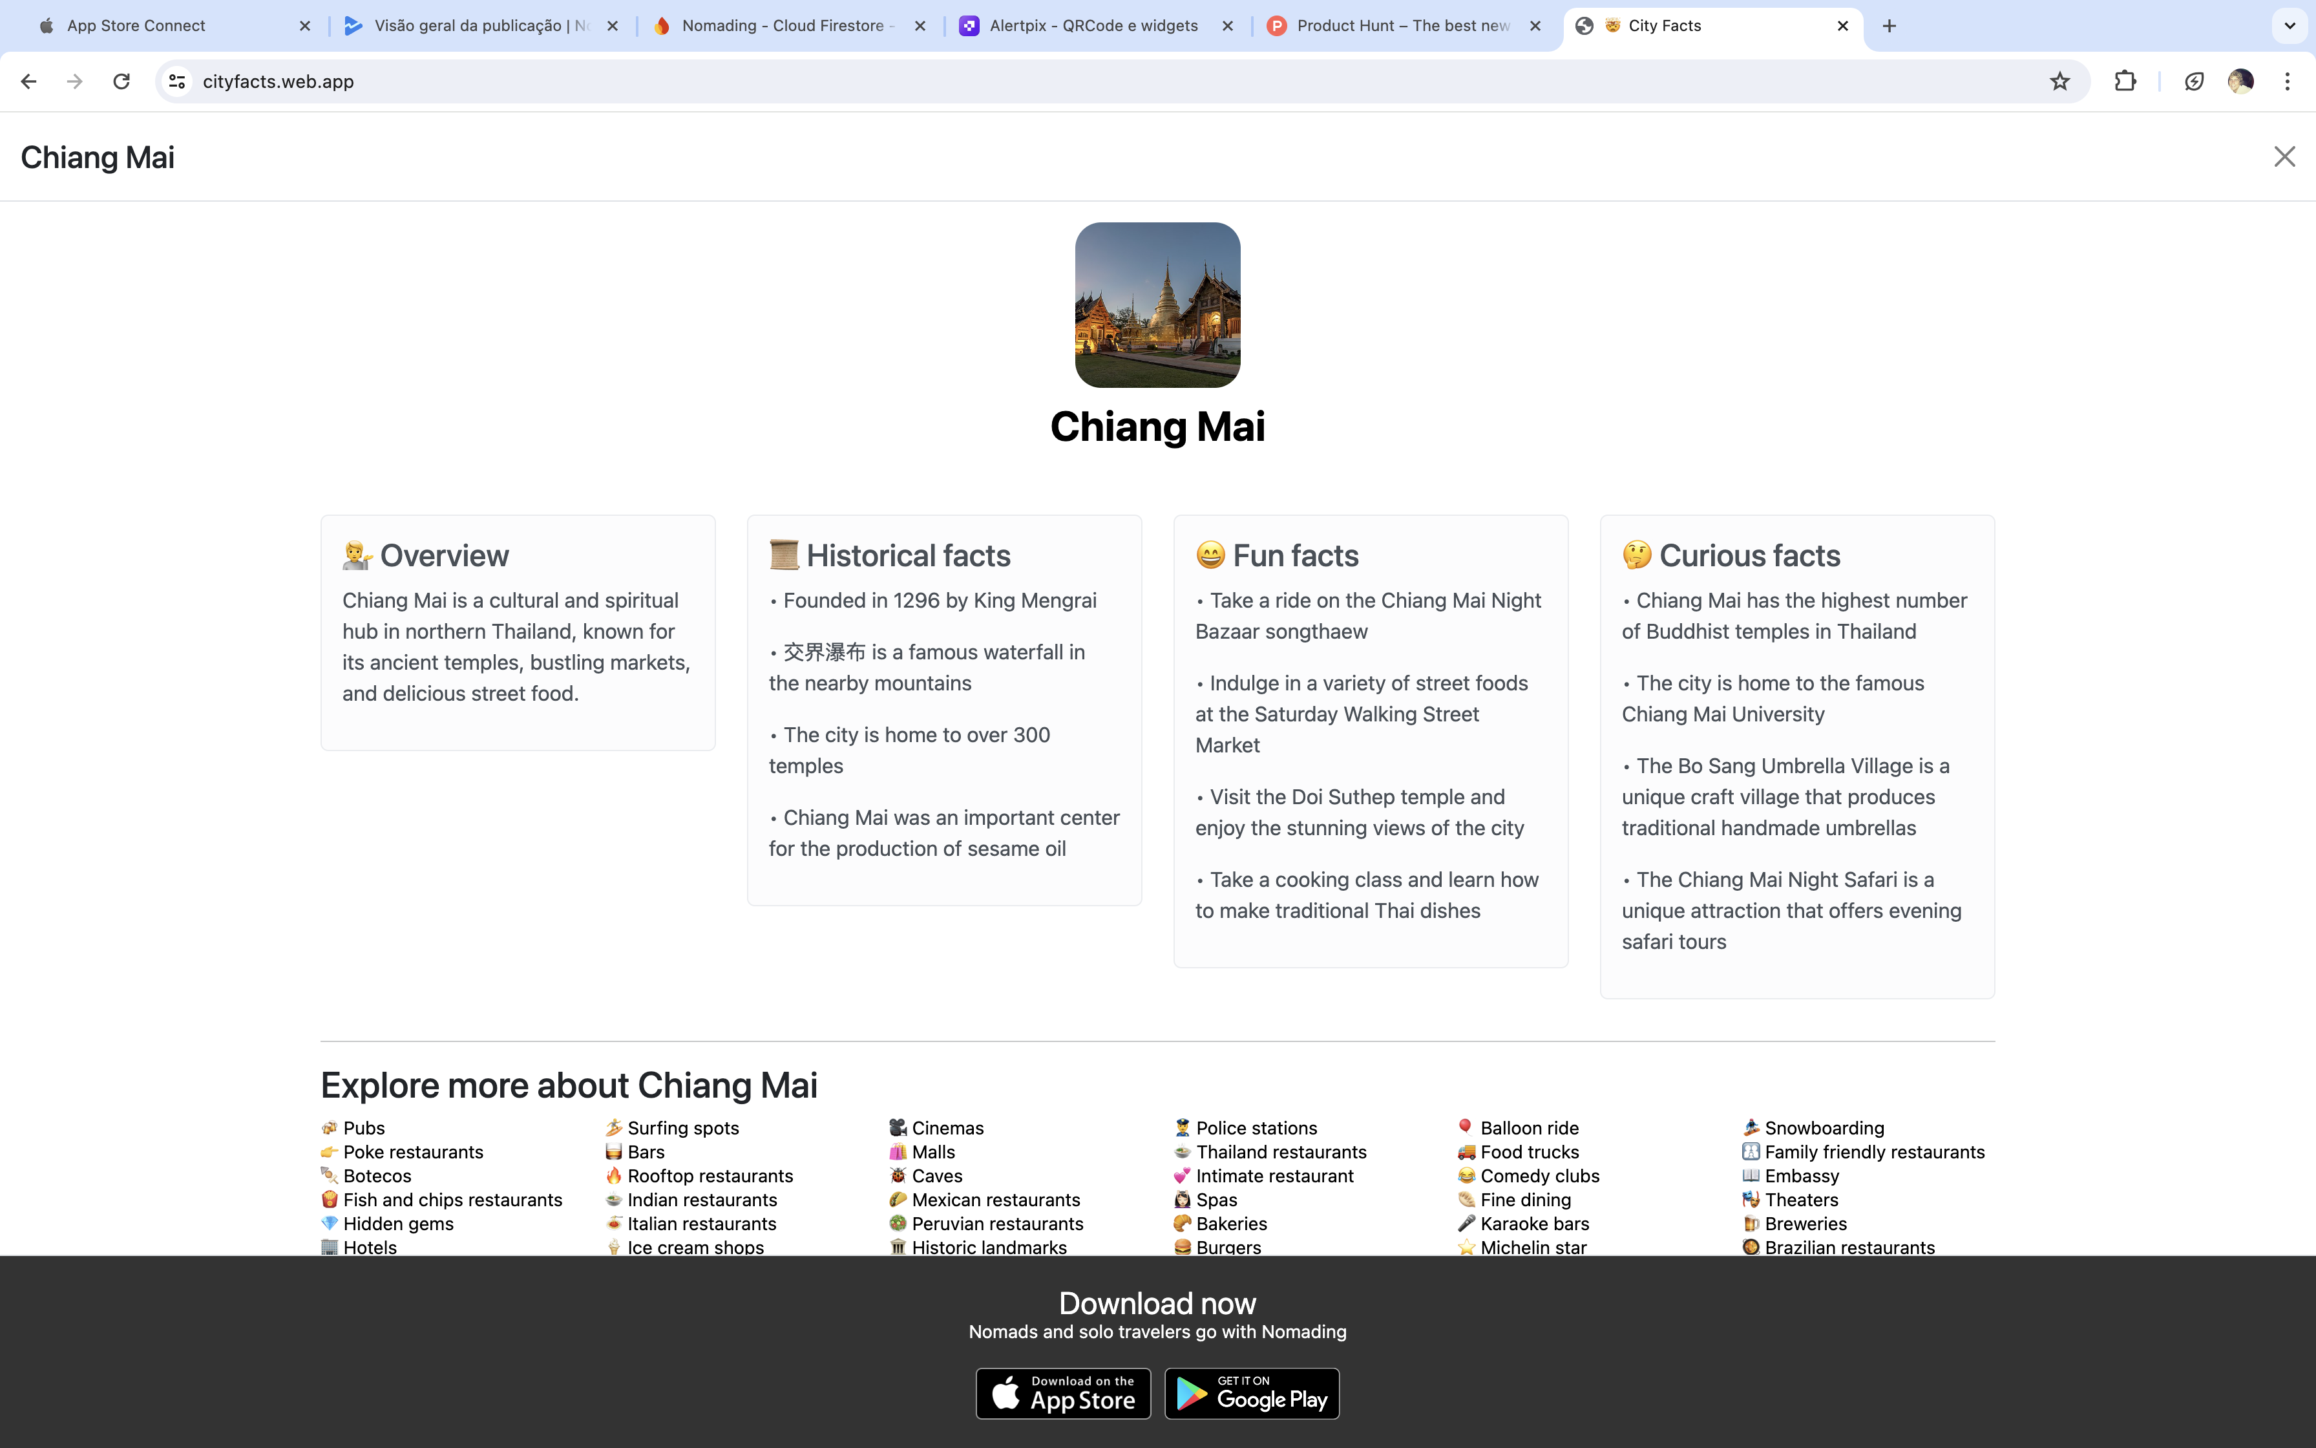Click the site information icon in address bar

tap(177, 81)
